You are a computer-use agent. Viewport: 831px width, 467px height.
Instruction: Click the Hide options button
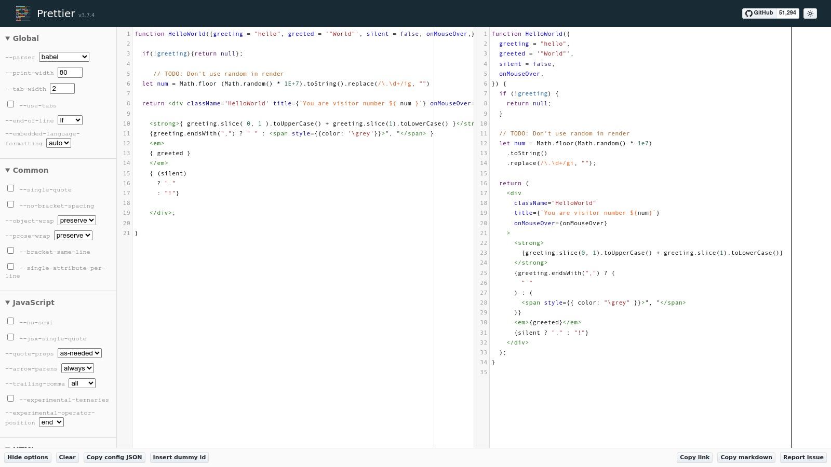28,457
